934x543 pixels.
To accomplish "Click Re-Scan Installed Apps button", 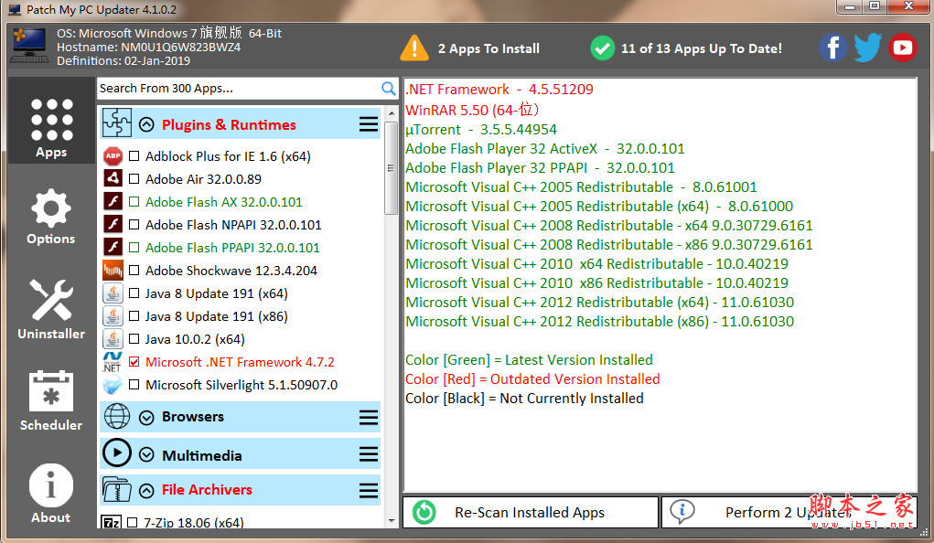I will point(531,512).
